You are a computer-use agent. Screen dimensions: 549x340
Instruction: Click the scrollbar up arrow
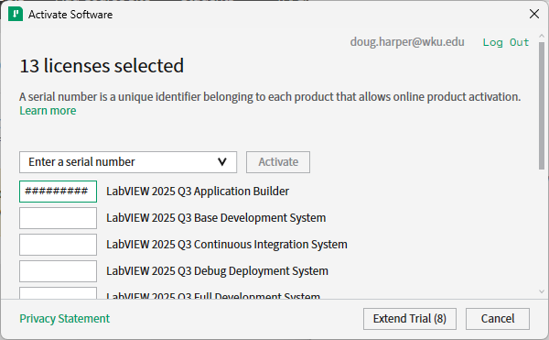coord(542,36)
